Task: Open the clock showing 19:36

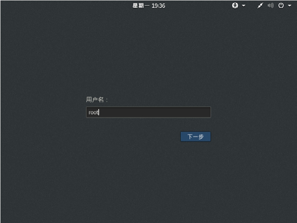Action: click(148, 6)
